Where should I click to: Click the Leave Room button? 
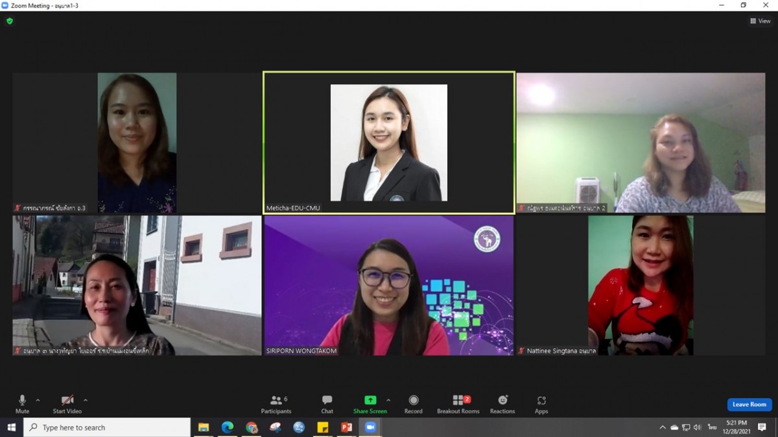pyautogui.click(x=749, y=405)
